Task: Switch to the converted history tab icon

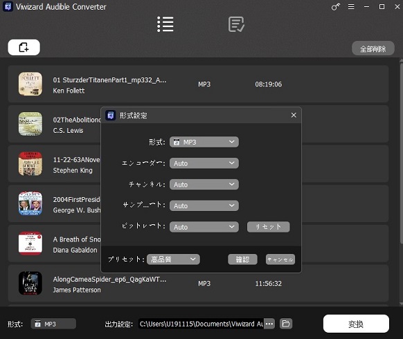Action: 236,24
